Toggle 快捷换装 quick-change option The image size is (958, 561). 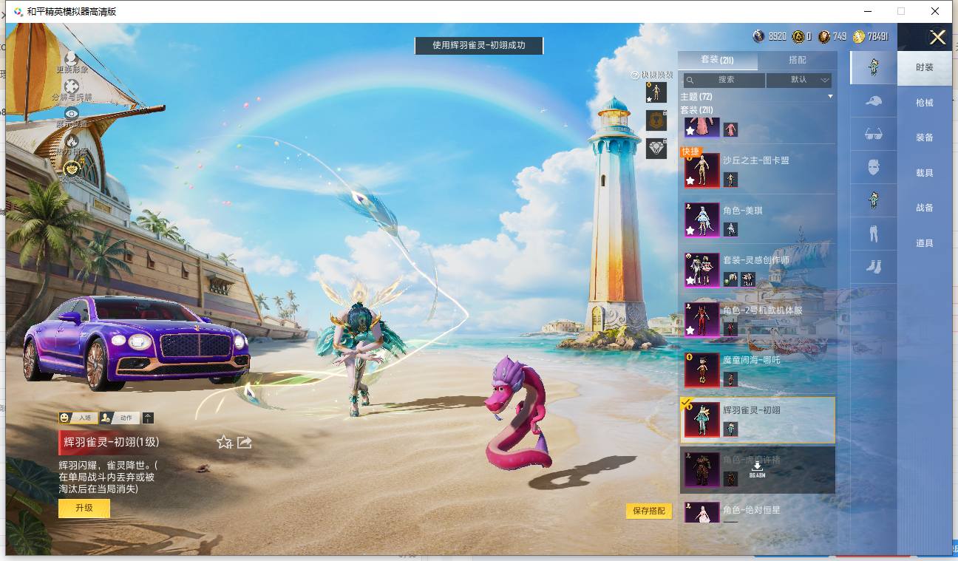[652, 75]
